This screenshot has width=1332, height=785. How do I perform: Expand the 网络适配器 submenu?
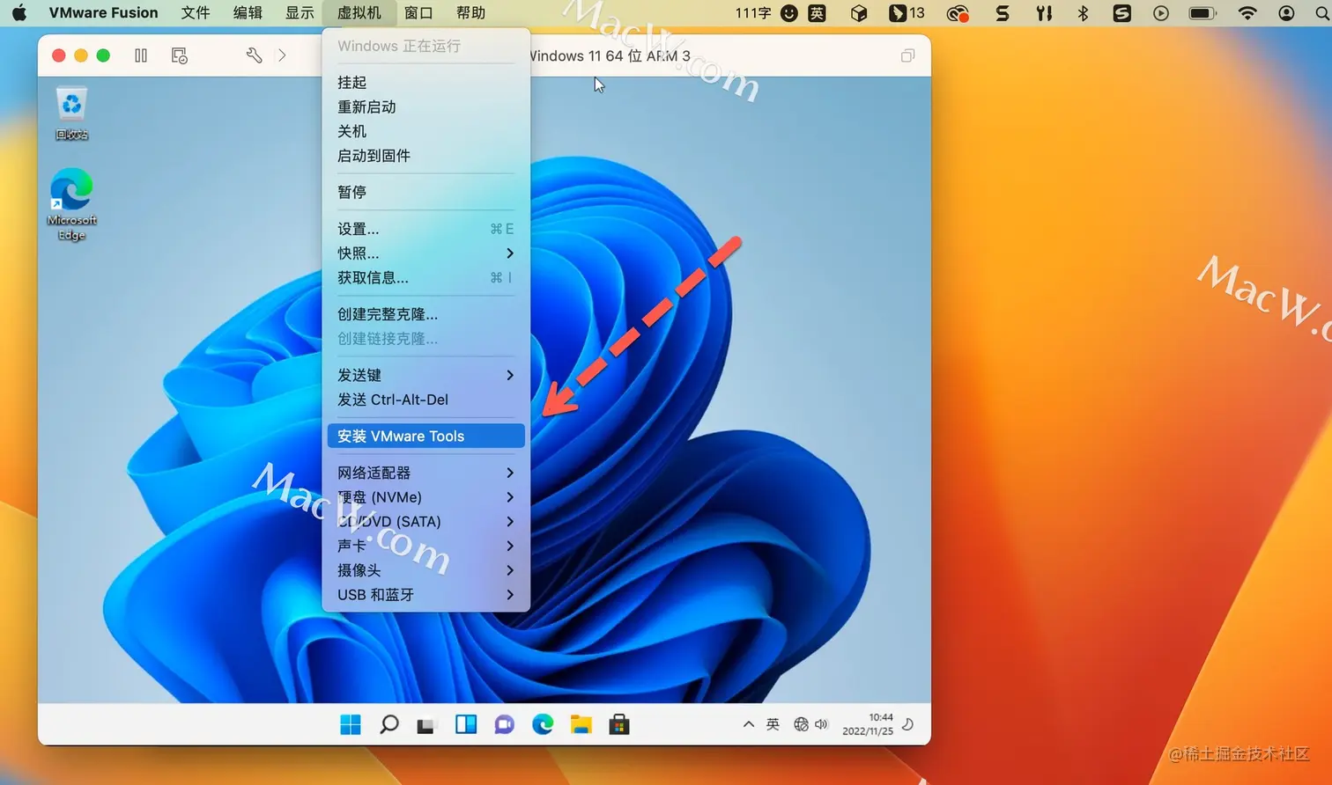[426, 473]
